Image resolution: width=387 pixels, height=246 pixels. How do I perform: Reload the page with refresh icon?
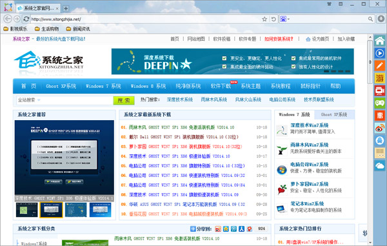click(x=26, y=19)
